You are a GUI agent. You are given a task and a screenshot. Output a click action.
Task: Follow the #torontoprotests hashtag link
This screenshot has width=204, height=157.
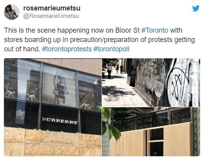(67, 49)
